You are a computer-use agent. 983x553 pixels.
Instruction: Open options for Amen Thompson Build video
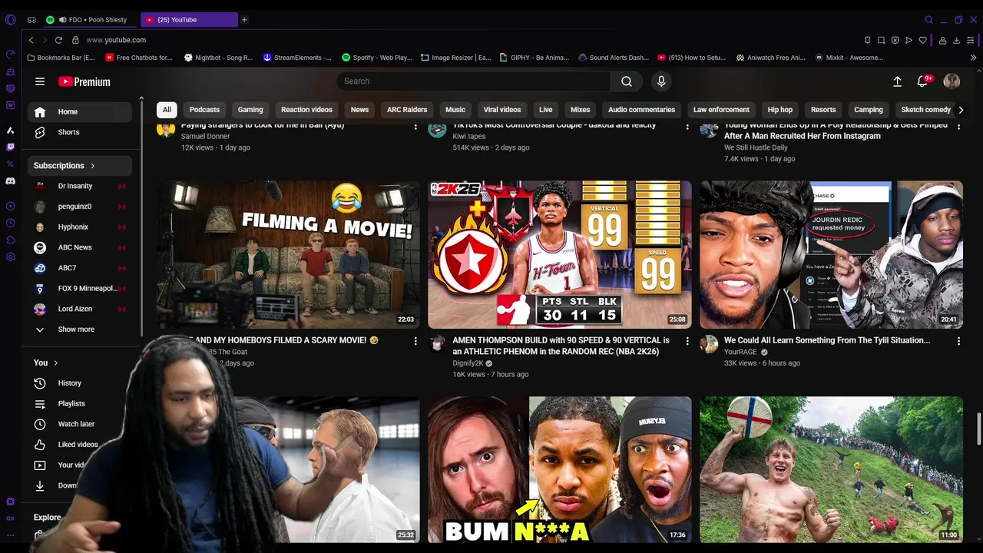click(687, 341)
